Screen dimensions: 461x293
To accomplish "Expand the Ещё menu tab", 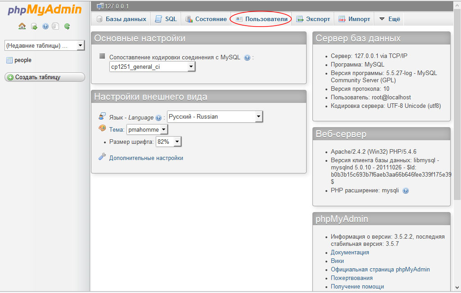I will click(389, 19).
